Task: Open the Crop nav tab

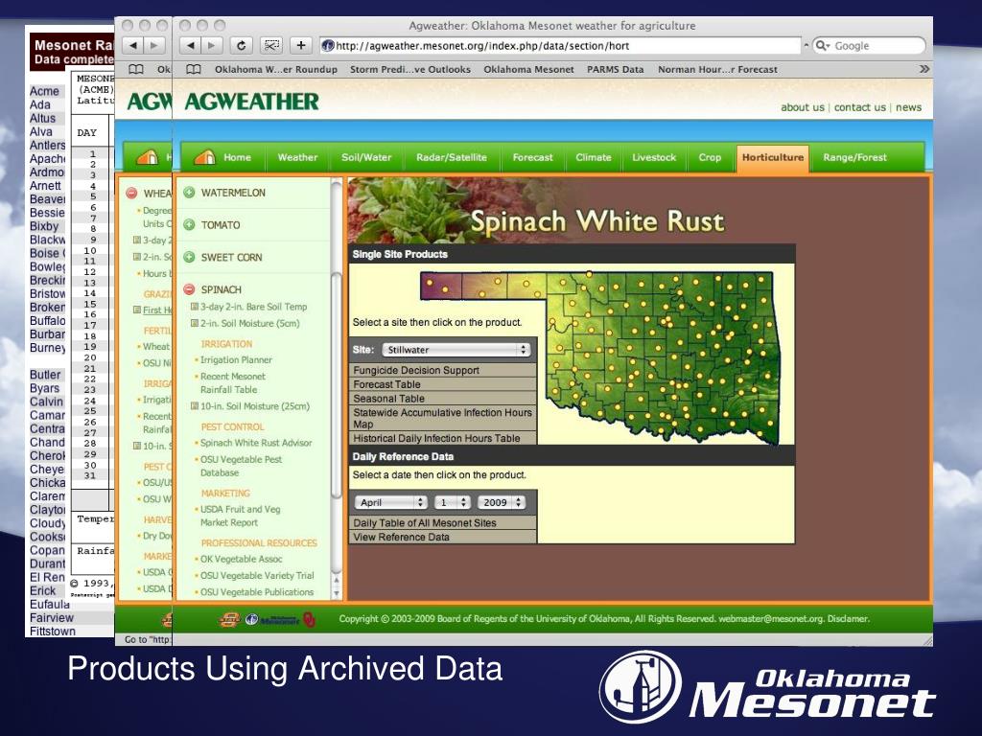Action: click(710, 157)
